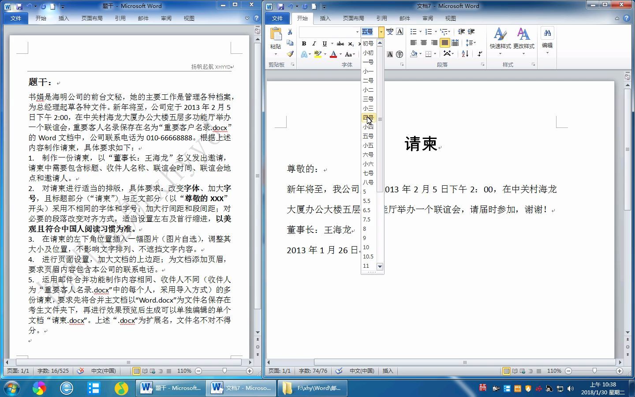Open 视图 tab in 题干 window
Viewport: 635px width, 397px height.
(189, 18)
